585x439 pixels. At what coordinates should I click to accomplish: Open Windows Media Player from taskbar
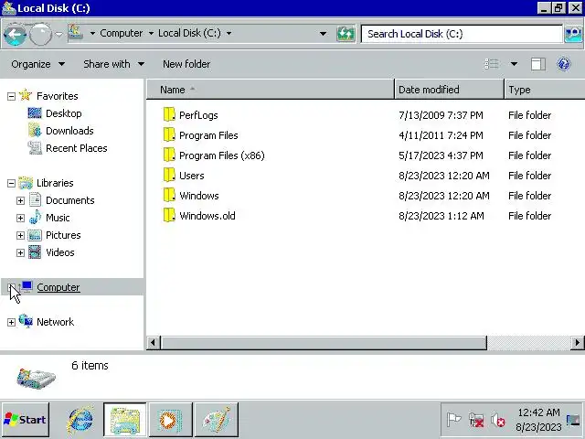point(171,420)
